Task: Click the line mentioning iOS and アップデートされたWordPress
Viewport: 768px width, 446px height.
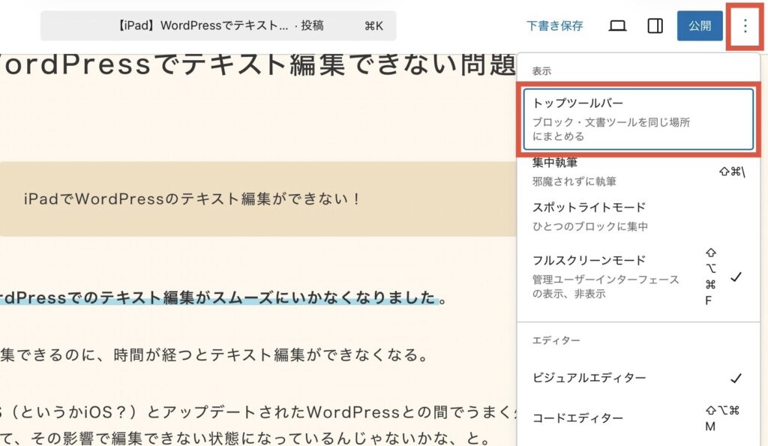Action: 255,412
